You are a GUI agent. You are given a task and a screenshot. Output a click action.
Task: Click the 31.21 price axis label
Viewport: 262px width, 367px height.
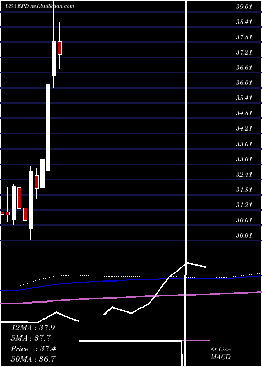pyautogui.click(x=244, y=205)
